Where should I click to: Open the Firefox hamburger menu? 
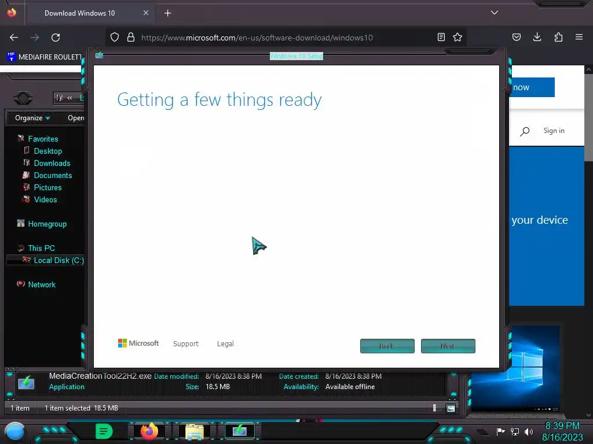click(x=579, y=37)
